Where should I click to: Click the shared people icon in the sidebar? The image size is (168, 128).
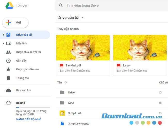pyautogui.click(x=8, y=52)
